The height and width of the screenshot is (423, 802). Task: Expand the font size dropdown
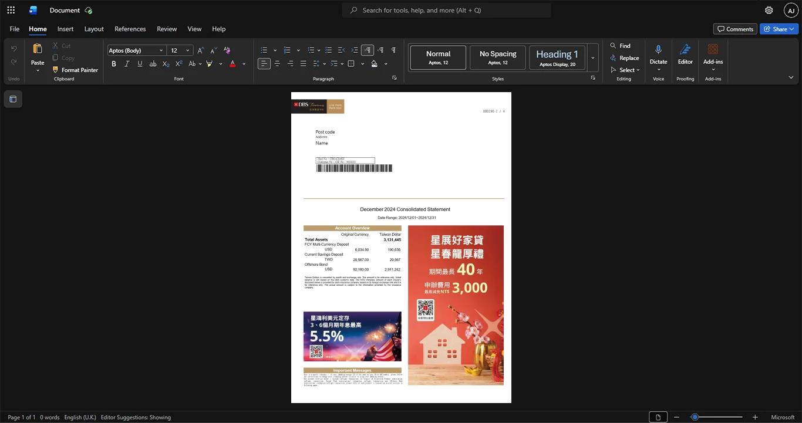188,50
